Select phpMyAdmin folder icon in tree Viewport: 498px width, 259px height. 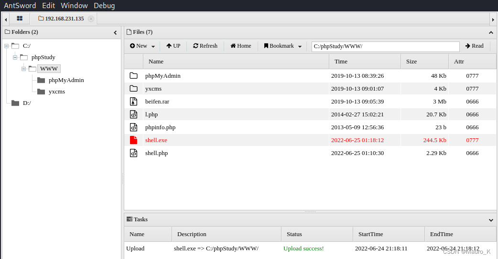click(41, 80)
